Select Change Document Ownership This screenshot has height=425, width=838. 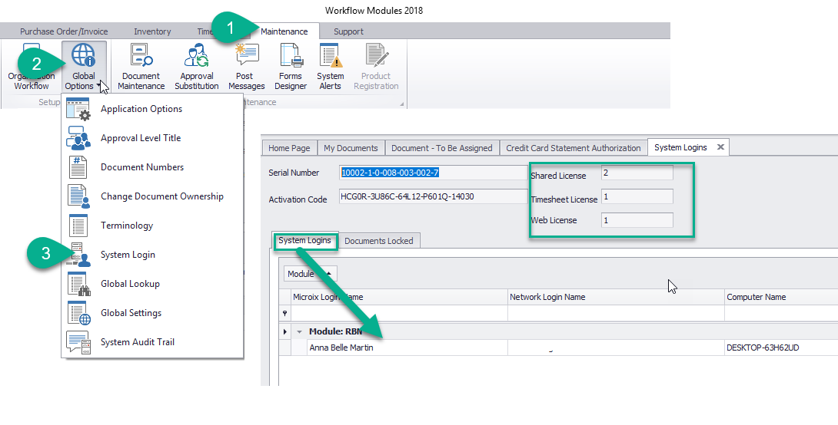point(161,196)
